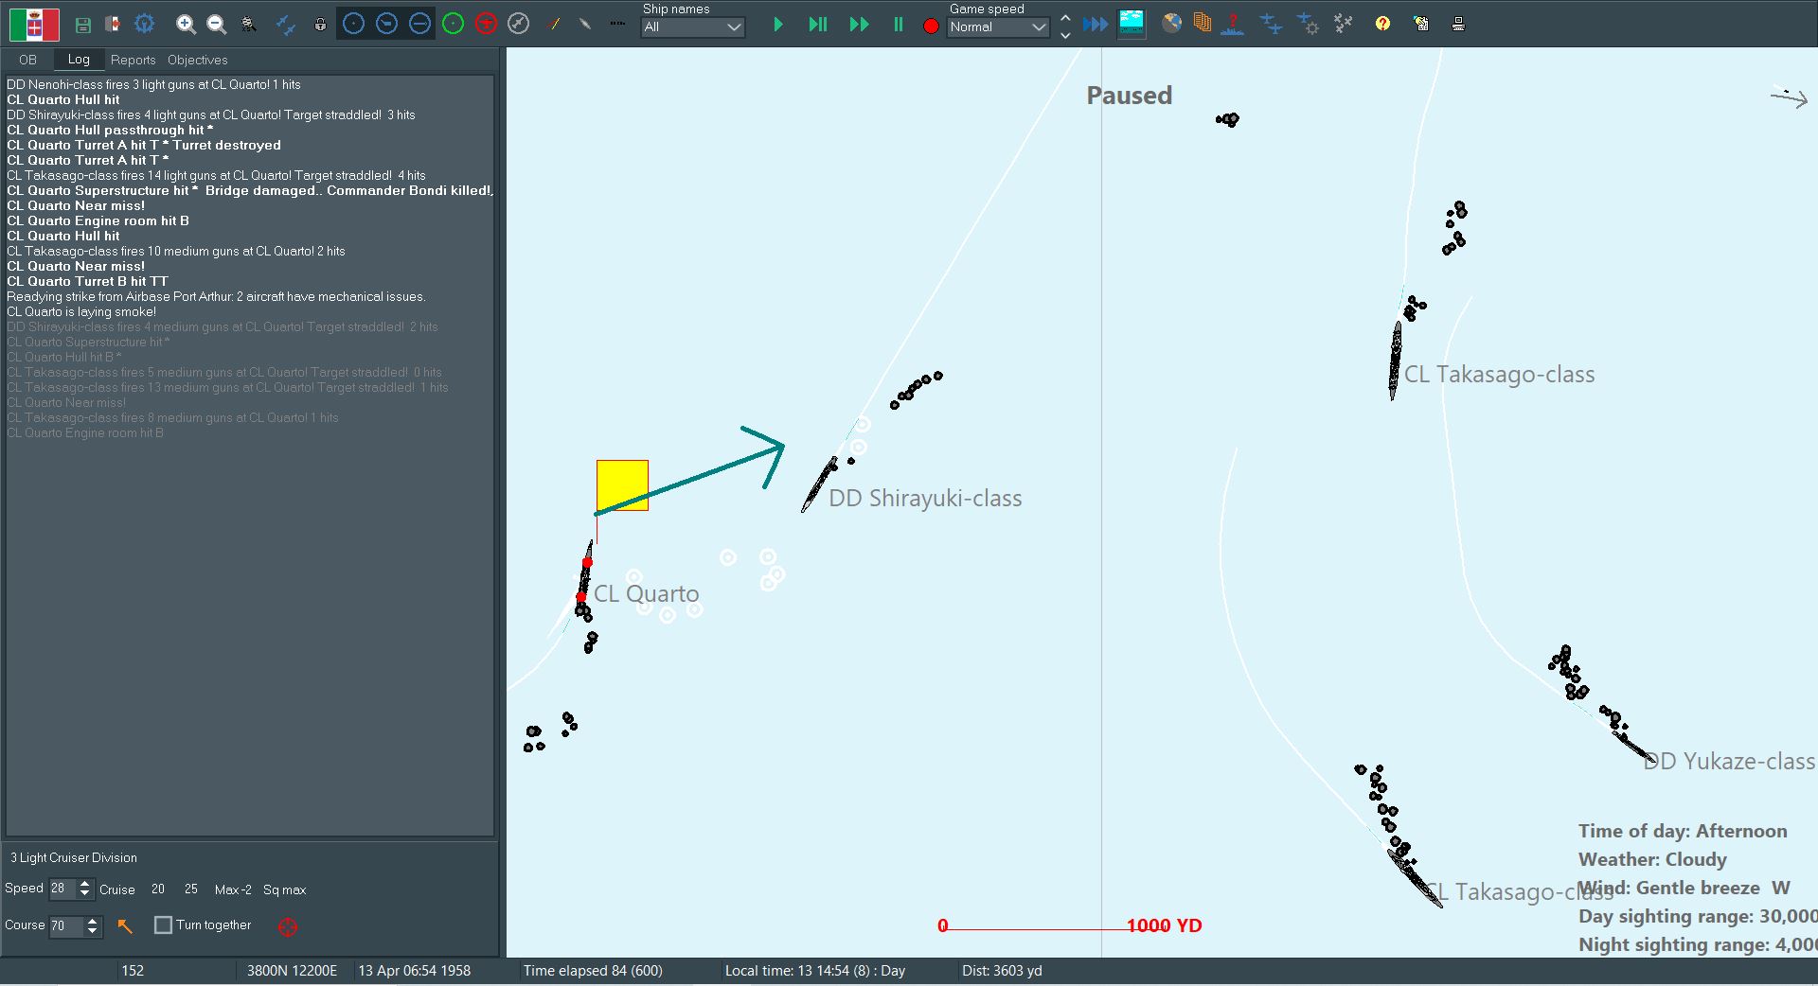The width and height of the screenshot is (1818, 986).
Task: Switch to the Objectives tab
Action: [x=197, y=60]
